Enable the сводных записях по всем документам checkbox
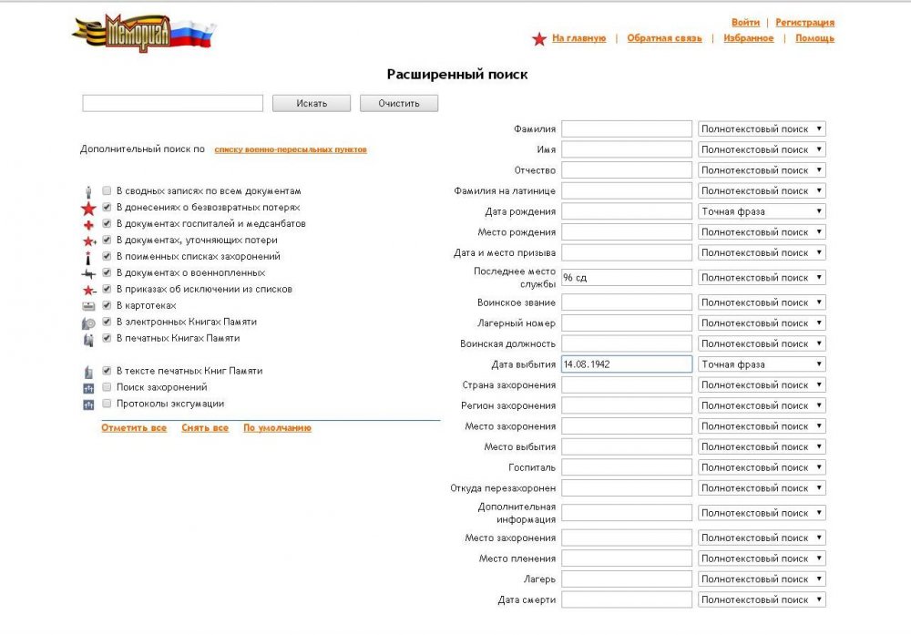This screenshot has width=911, height=635. (x=107, y=190)
